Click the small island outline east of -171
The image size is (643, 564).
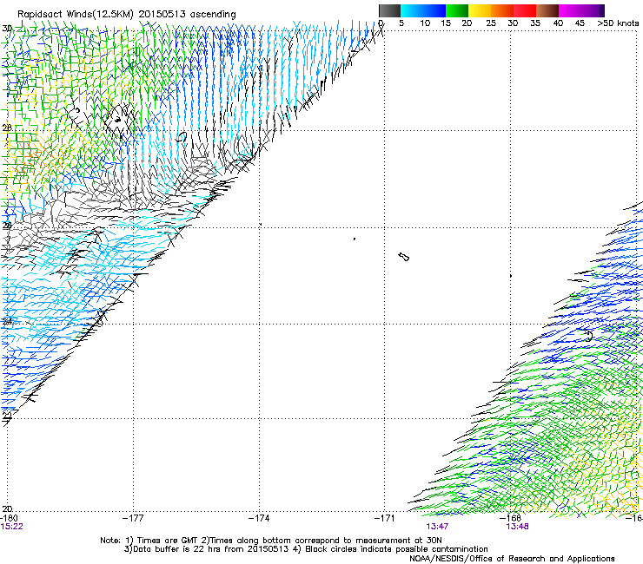(x=403, y=257)
